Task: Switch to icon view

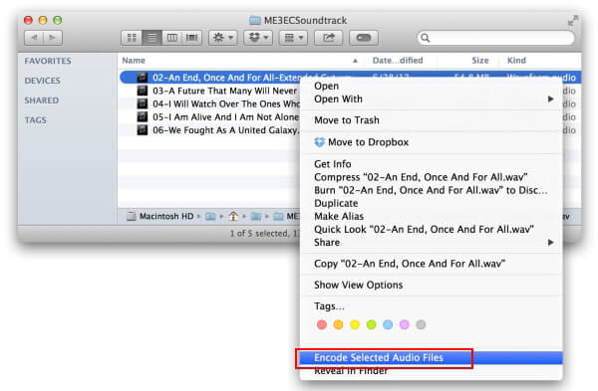Action: (x=132, y=38)
